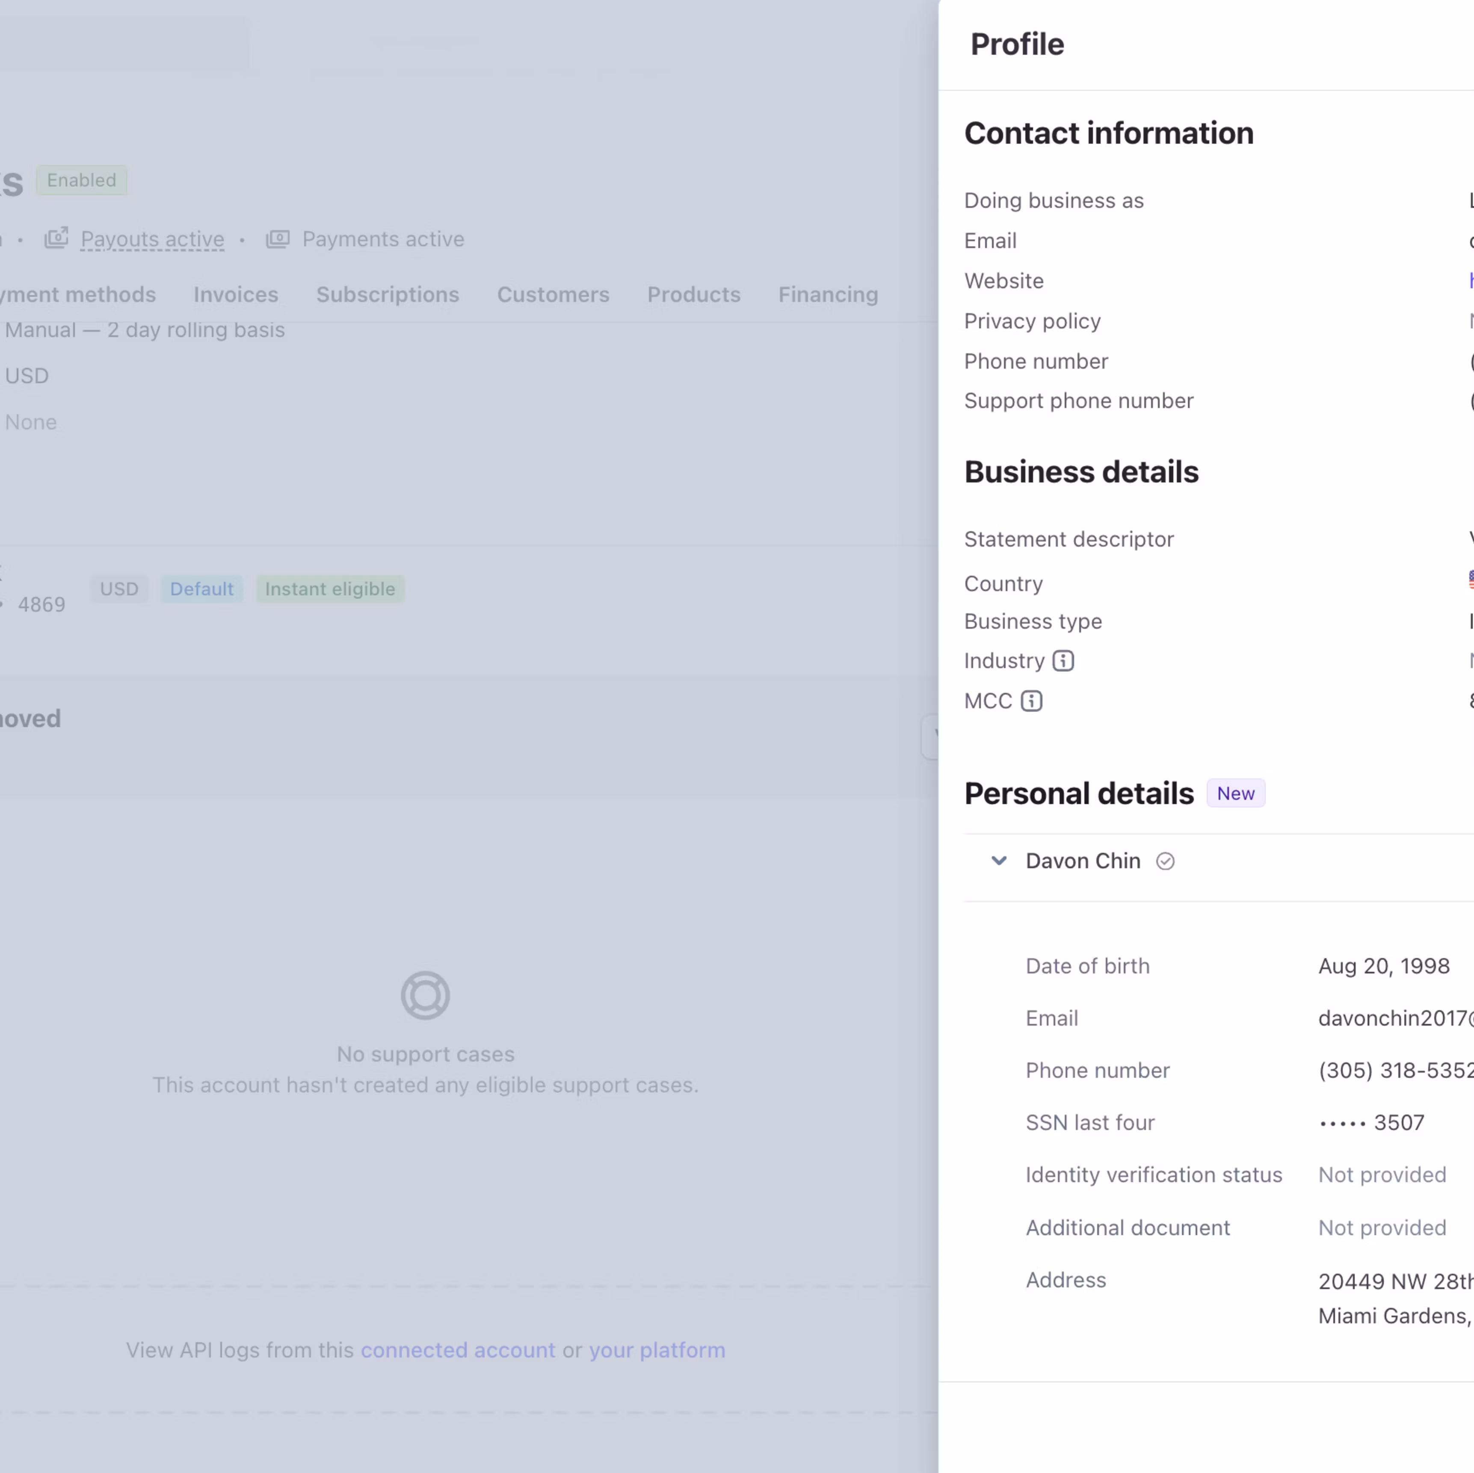Open the connected account API logs link
1474x1473 pixels.
pyautogui.click(x=458, y=1350)
